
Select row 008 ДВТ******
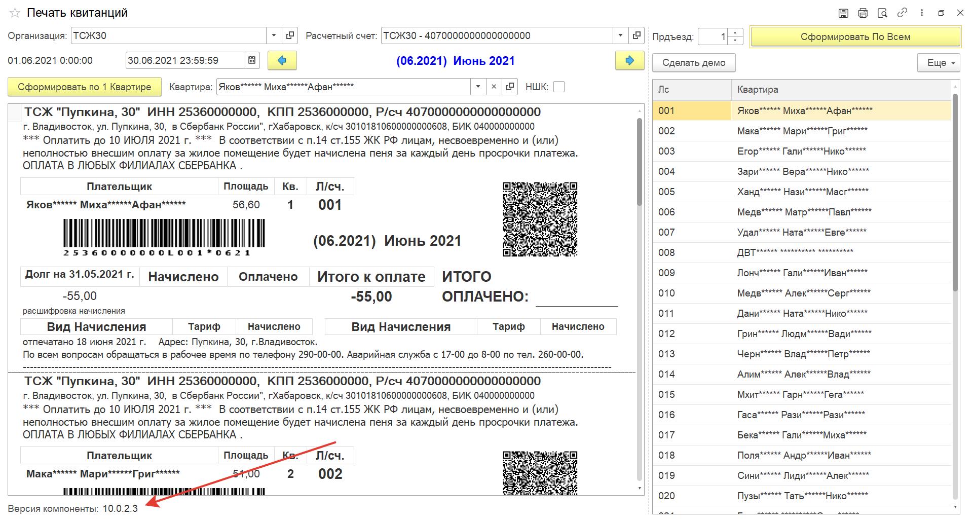coord(802,252)
